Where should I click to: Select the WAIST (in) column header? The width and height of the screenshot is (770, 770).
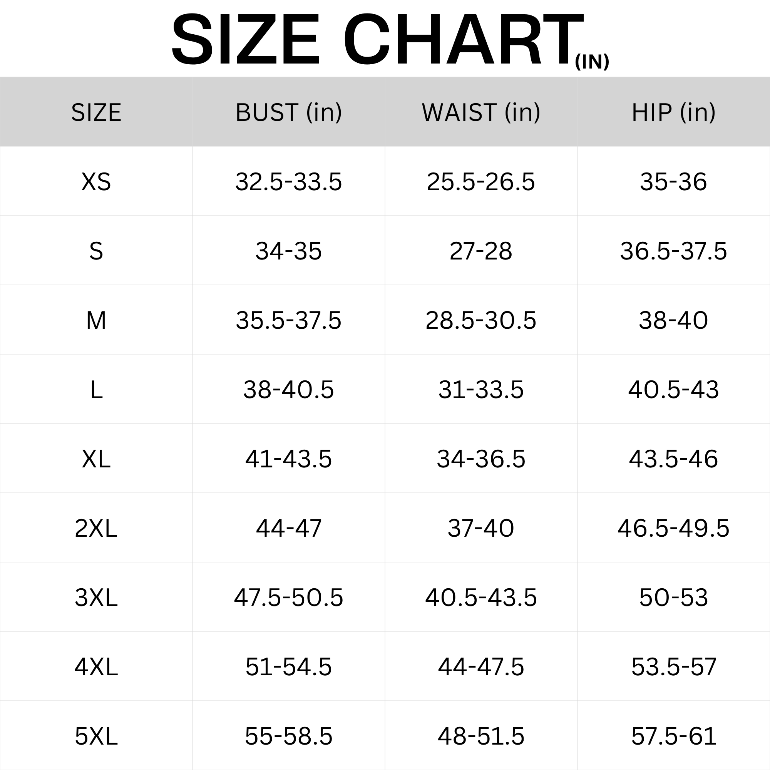click(x=481, y=112)
